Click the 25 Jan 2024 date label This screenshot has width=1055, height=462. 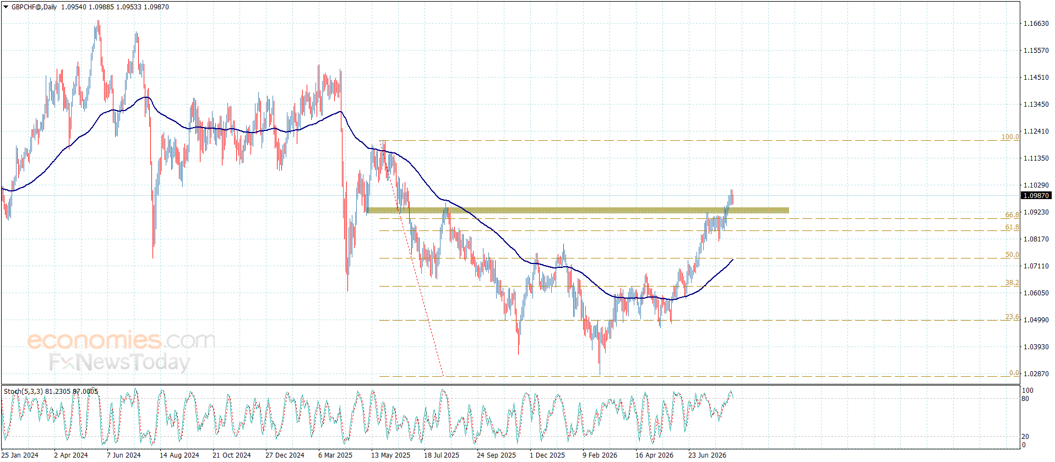[x=20, y=455]
